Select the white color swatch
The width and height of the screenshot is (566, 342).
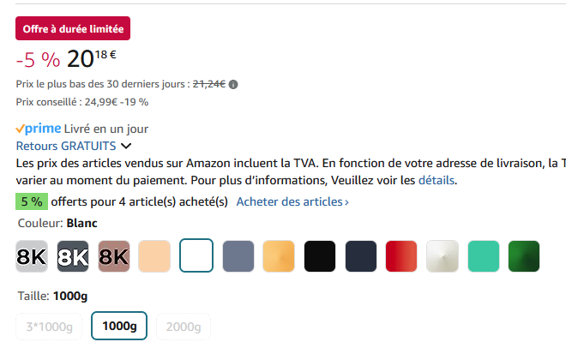[196, 255]
